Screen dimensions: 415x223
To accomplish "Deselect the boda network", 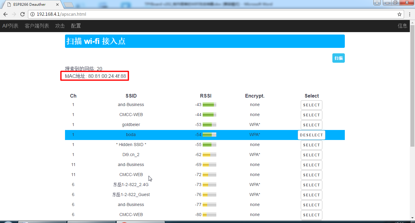I will point(311,135).
